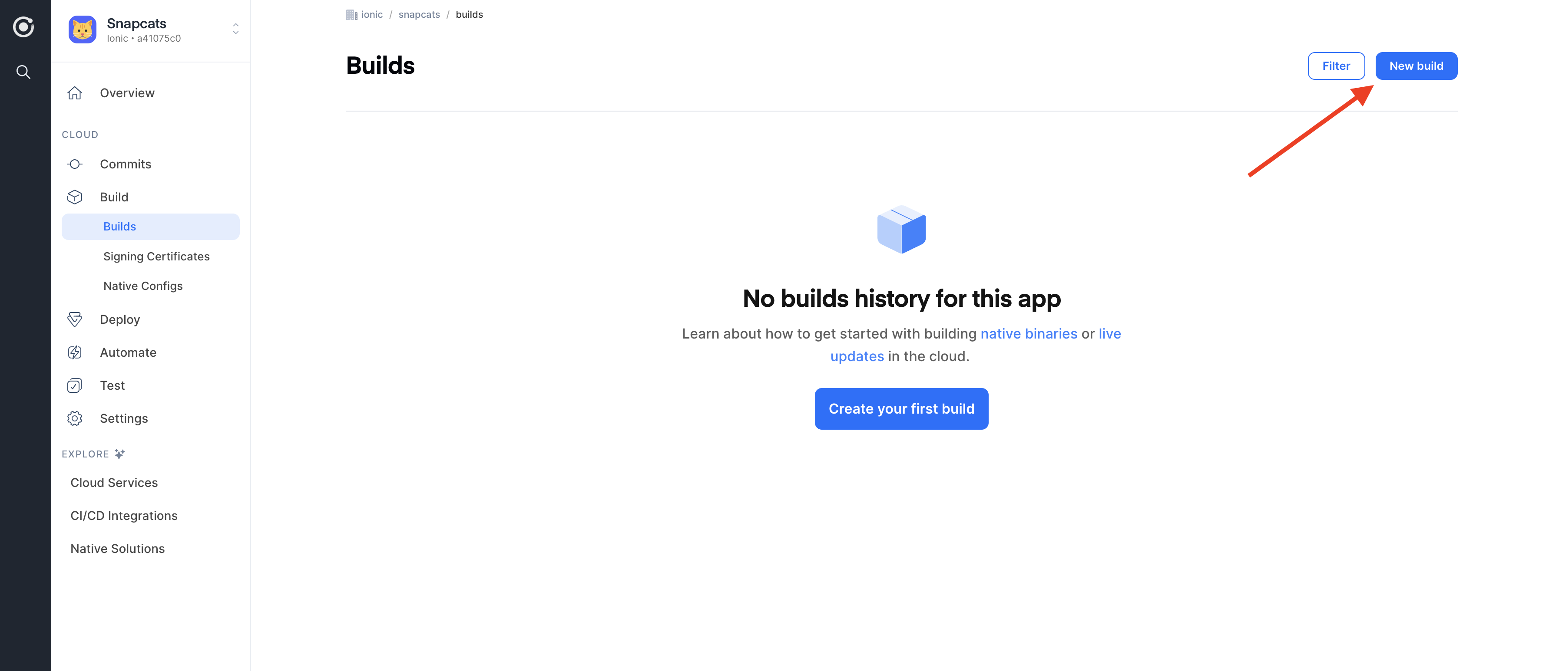Open Signing Certificates
The width and height of the screenshot is (1549, 671).
tap(156, 257)
